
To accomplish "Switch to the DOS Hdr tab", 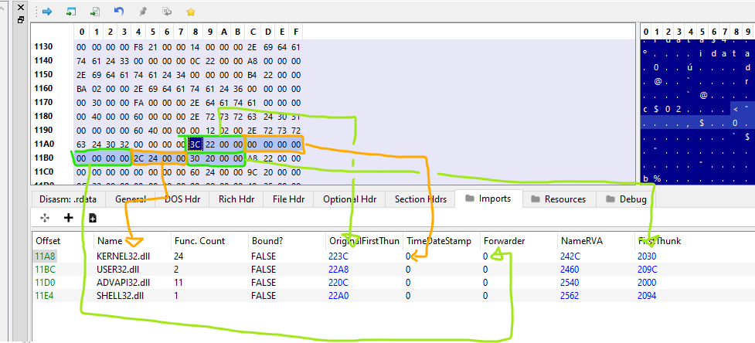I will click(x=182, y=199).
